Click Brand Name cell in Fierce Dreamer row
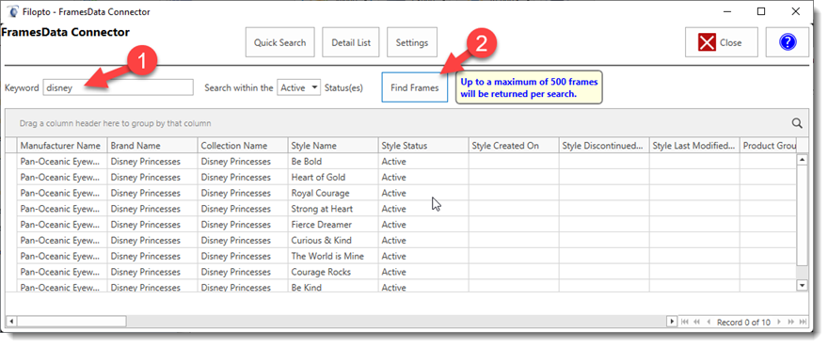The image size is (828, 347). click(x=152, y=225)
